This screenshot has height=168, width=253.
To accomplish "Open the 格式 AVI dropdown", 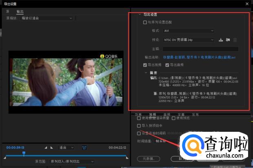I will pos(189,31).
